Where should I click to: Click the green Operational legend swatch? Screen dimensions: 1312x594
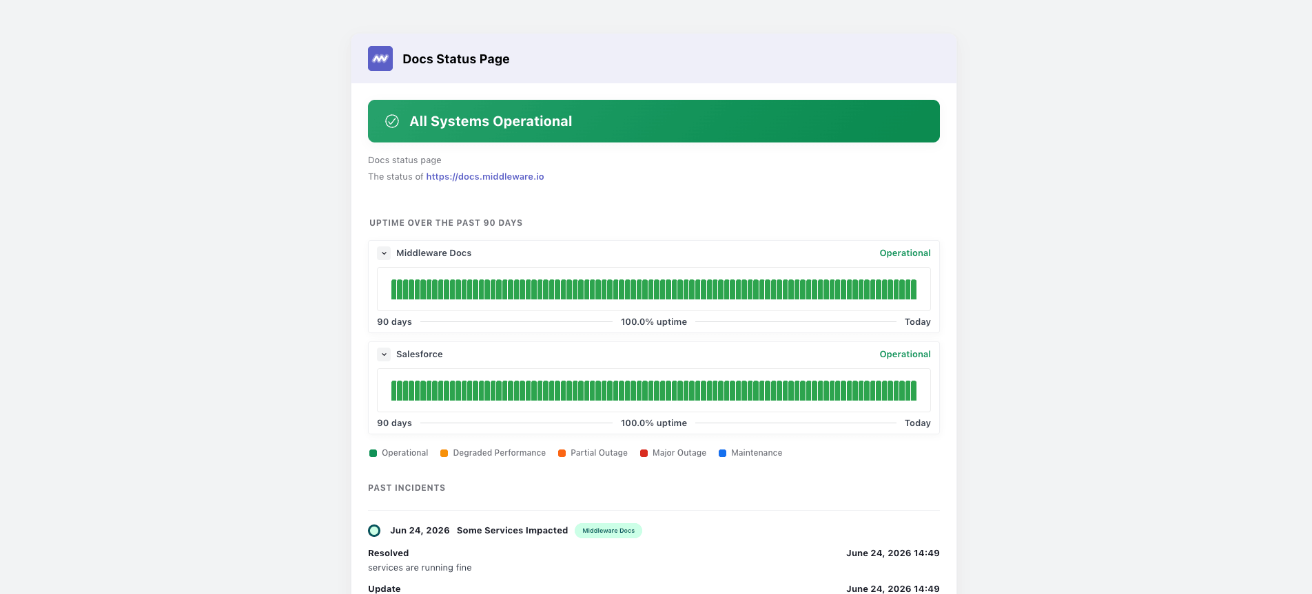click(x=373, y=453)
